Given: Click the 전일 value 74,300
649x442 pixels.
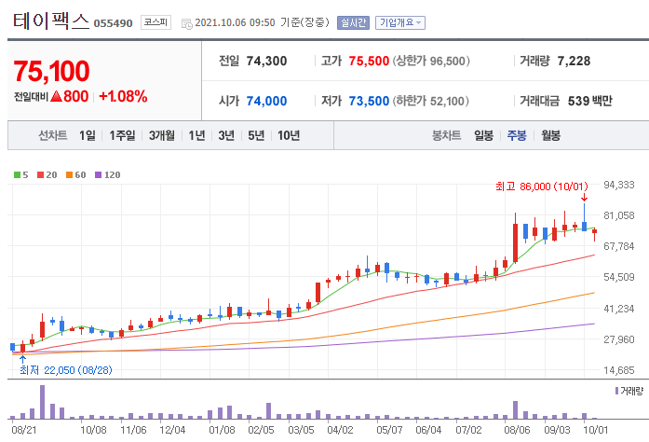Looking at the screenshot, I should 266,61.
